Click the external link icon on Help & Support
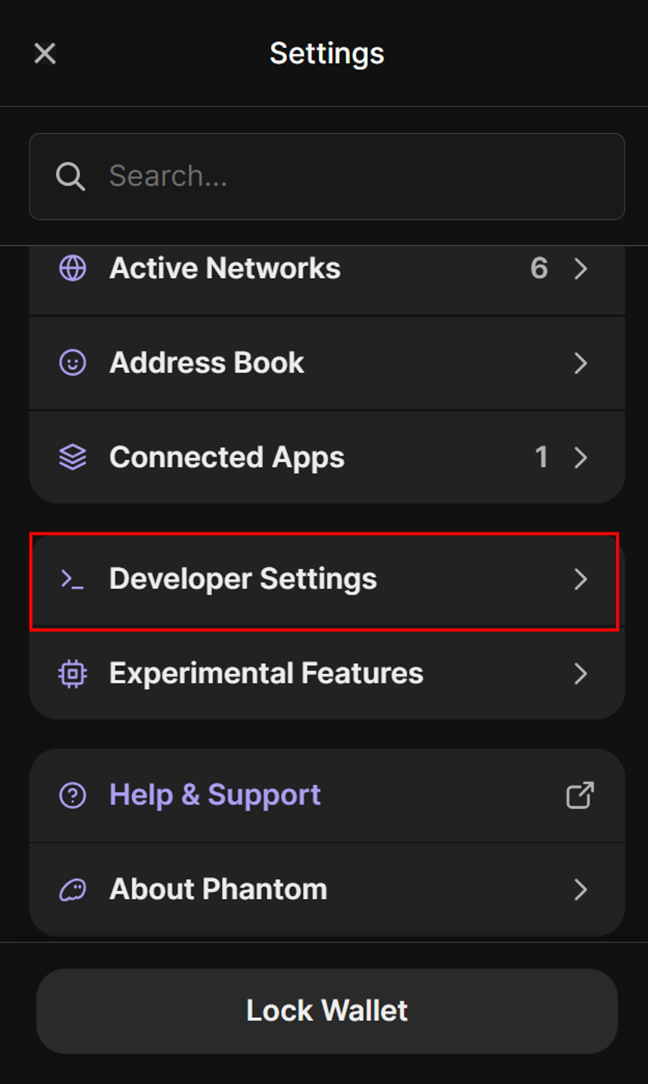The height and width of the screenshot is (1084, 648). 580,795
